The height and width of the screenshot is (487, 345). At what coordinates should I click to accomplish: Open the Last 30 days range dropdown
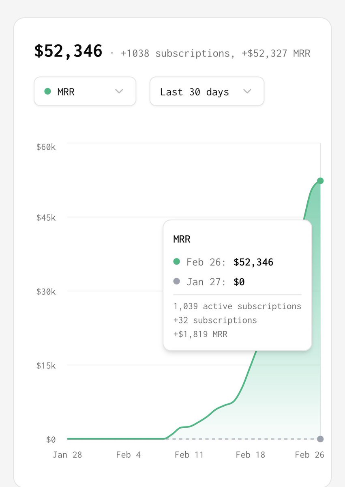[x=207, y=91]
